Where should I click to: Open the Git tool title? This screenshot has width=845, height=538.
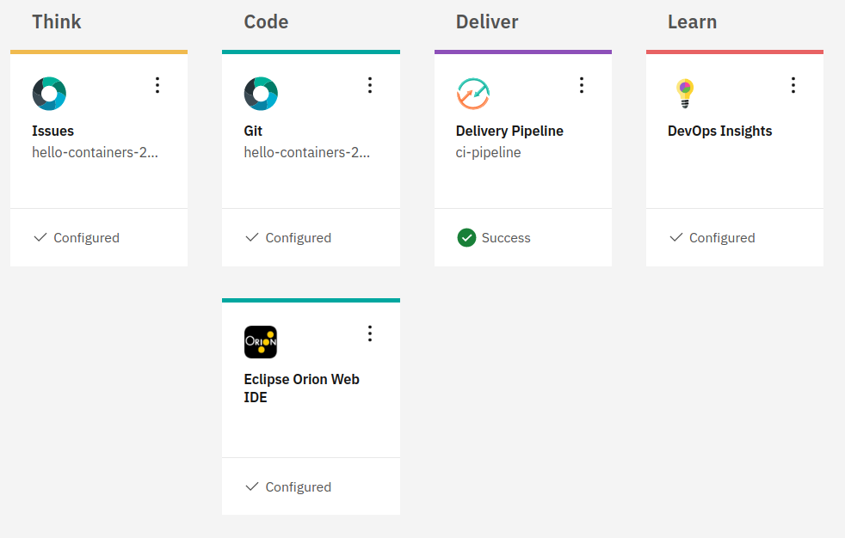coord(253,131)
